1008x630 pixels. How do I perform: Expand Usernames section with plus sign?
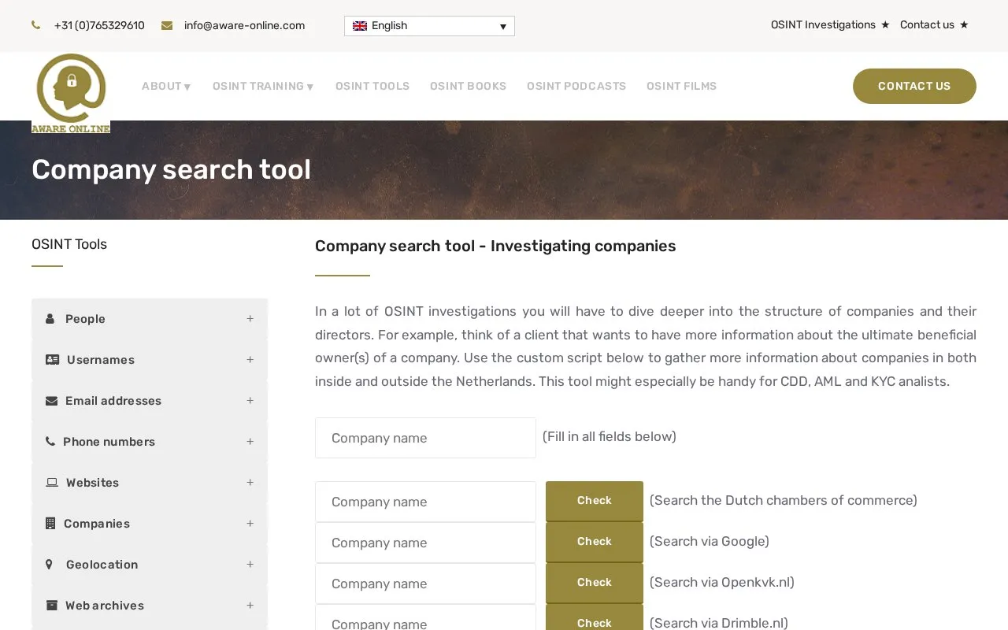[x=250, y=360]
